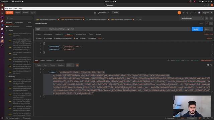Open the request body JSON format dropdown
Image resolution: width=214 pixels, height=120 pixels.
pos(101,38)
